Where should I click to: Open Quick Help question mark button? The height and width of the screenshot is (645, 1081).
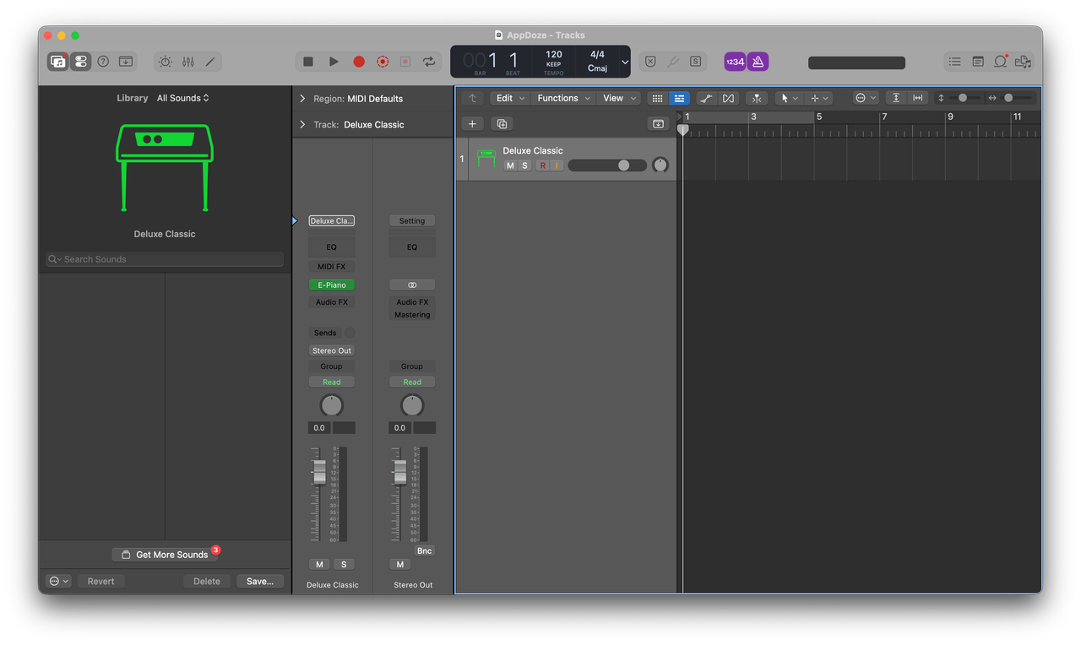tap(103, 62)
